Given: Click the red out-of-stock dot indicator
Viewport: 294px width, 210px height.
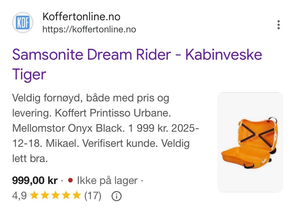Looking at the screenshot, I should [x=70, y=181].
